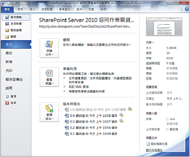Switch to the 插入 (Insert) tab

(32, 9)
